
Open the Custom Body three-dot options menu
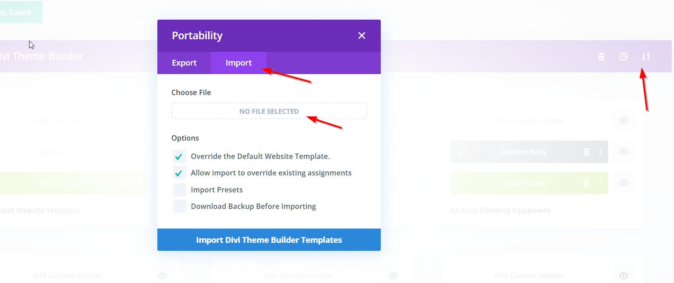601,152
